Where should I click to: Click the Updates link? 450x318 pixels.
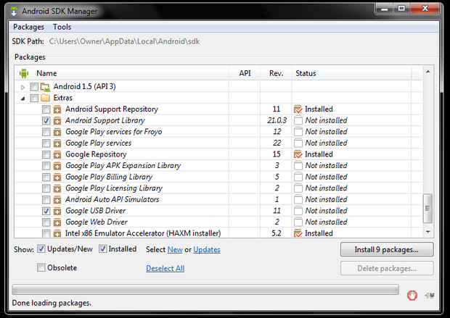207,250
